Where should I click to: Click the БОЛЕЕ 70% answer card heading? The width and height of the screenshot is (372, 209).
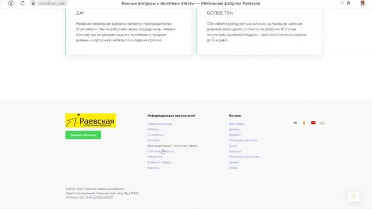[220, 13]
